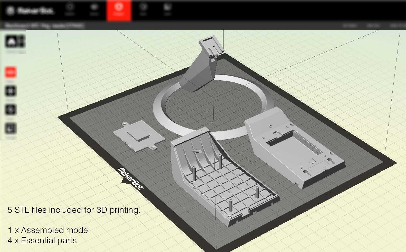Pick the Scale tool in the sidebar

click(x=11, y=128)
